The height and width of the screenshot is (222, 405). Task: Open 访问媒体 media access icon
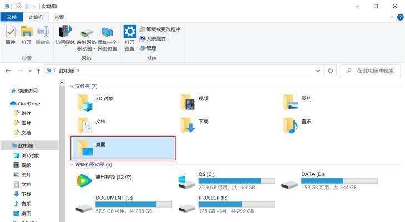pyautogui.click(x=65, y=36)
